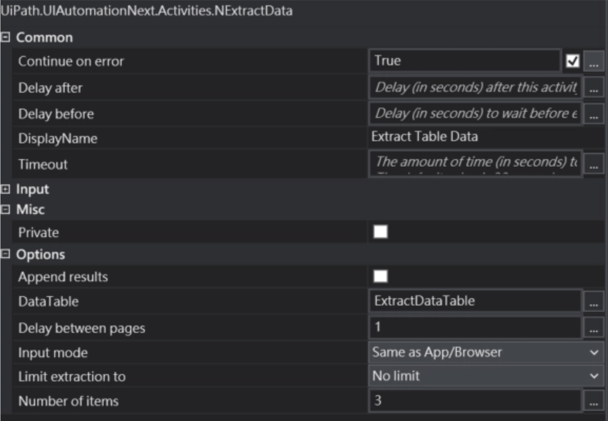Open ellipsis editor for Delay before
Screen dimensions: 608x421
coord(593,114)
